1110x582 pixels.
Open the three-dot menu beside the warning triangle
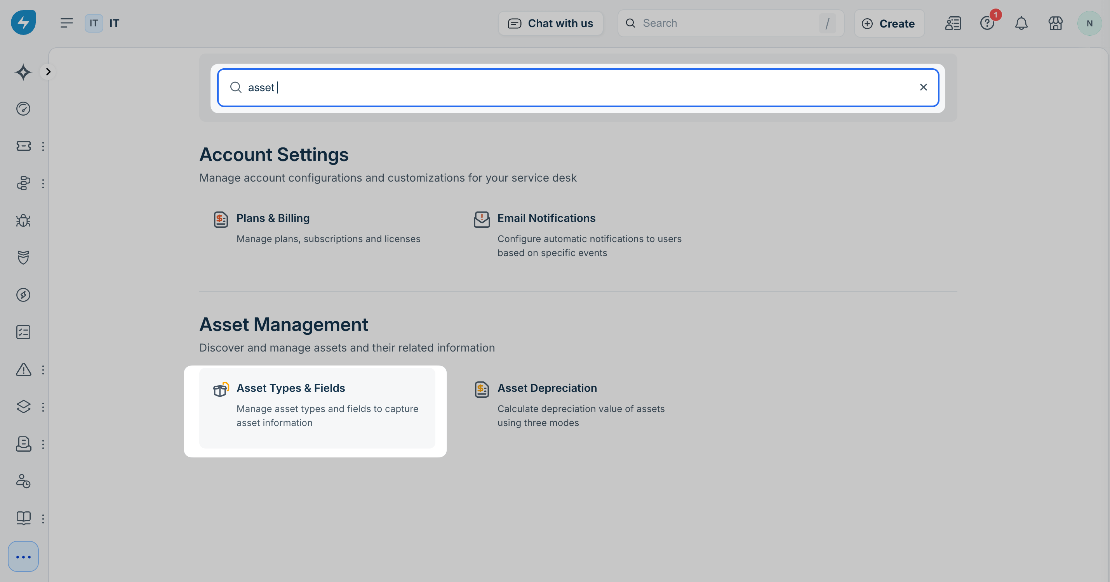[x=43, y=370]
